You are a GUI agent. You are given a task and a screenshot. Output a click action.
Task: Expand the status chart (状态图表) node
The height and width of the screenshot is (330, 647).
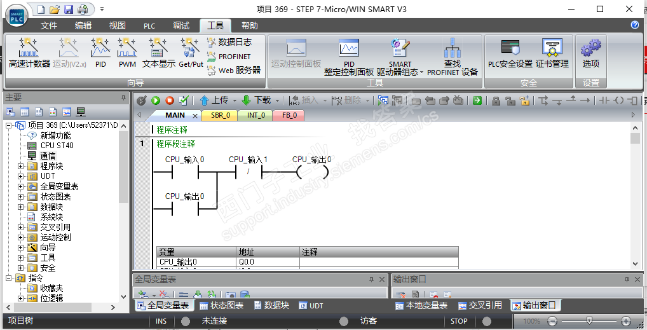20,196
